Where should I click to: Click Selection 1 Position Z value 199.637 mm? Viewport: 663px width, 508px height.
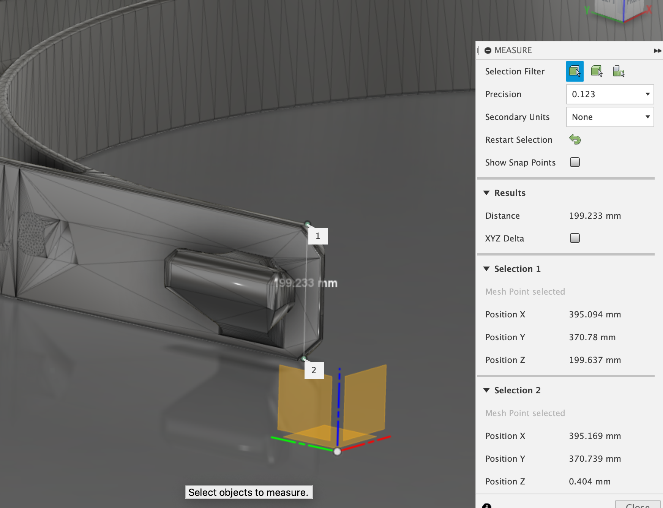tap(595, 360)
